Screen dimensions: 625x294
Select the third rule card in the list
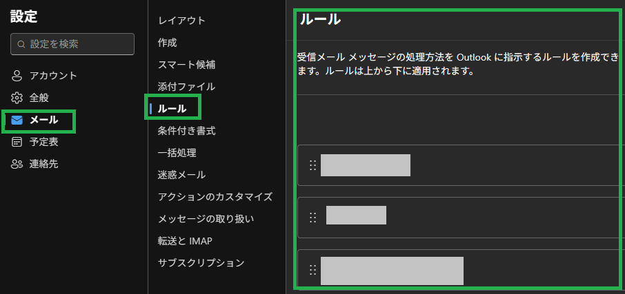[x=462, y=270]
